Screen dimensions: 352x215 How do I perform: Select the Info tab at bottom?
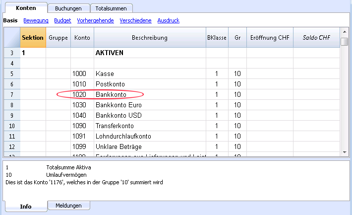click(x=26, y=206)
